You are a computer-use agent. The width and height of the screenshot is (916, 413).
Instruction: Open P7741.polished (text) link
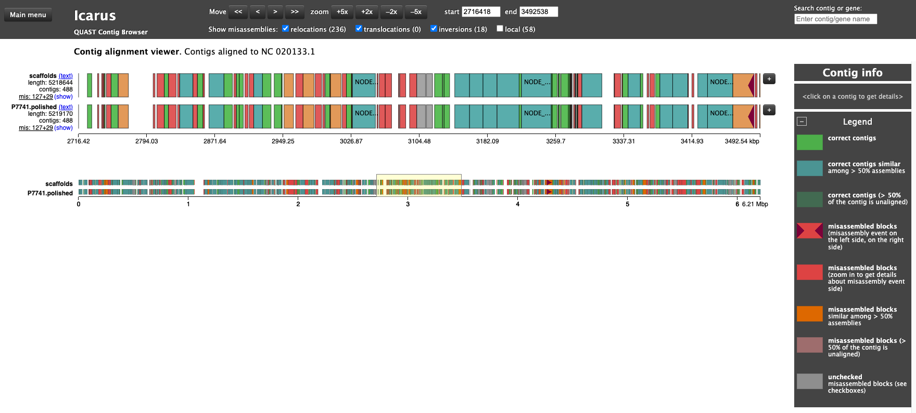click(66, 107)
